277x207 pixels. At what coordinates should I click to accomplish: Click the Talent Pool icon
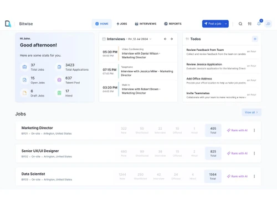59,80
